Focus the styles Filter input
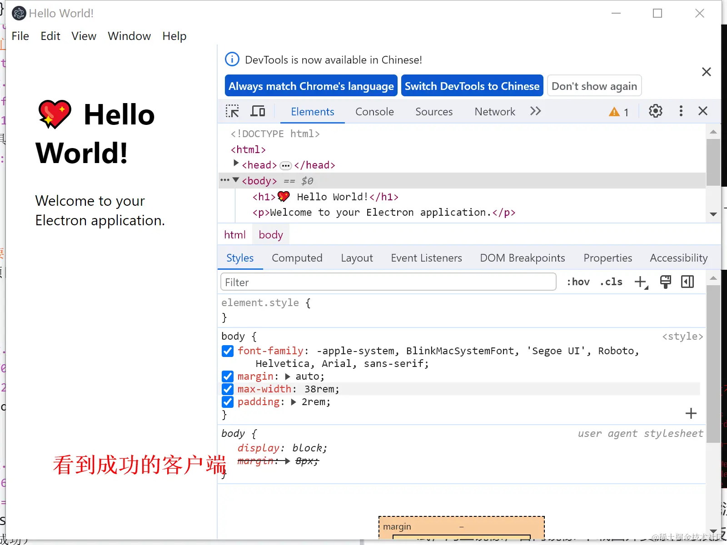 point(388,282)
